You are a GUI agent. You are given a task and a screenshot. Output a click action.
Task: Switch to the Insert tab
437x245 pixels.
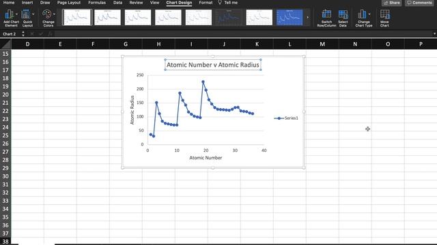[x=27, y=3]
